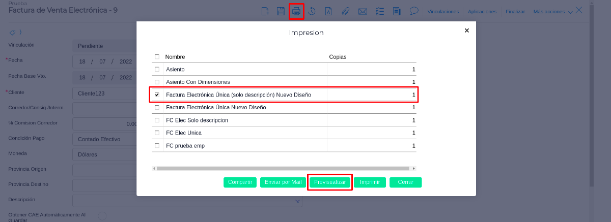Click the Finalizar menu option
Image resolution: width=611 pixels, height=222 pixels.
pos(515,11)
